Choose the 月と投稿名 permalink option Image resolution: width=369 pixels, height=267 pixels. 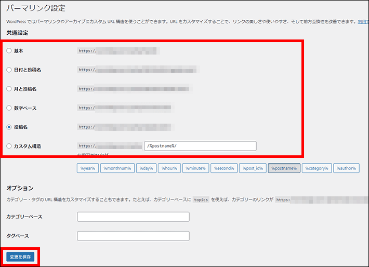(x=9, y=89)
